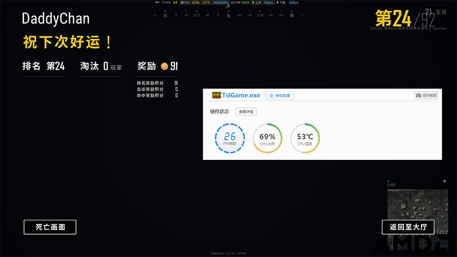Click the minimap thumbnail
457x257 pixels.
point(418,219)
